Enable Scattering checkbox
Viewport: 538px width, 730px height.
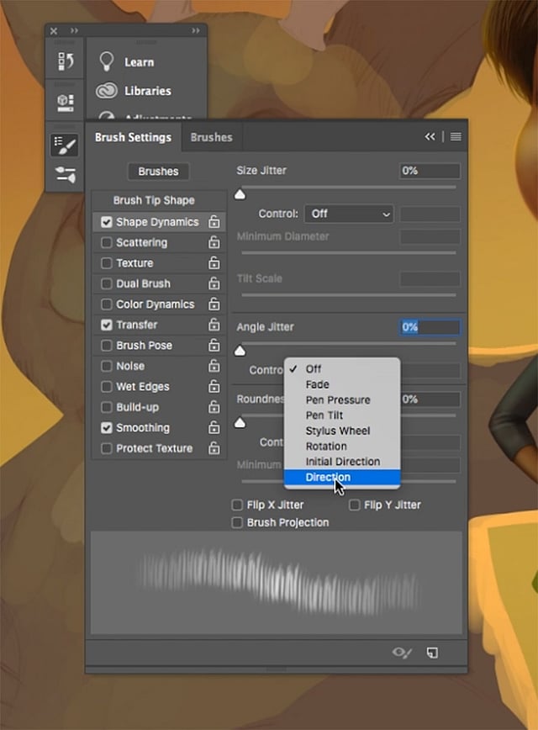pyautogui.click(x=107, y=242)
